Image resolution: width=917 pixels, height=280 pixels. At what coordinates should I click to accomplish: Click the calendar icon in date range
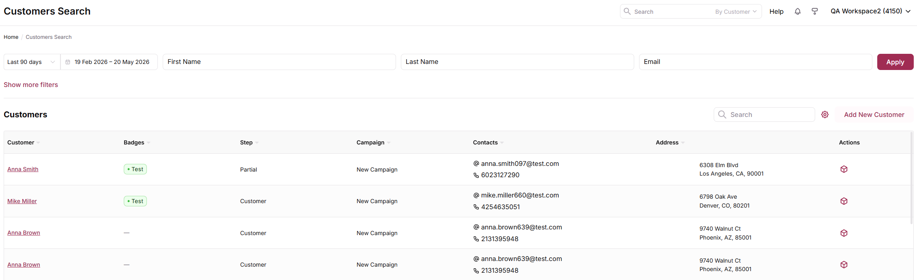coord(68,62)
